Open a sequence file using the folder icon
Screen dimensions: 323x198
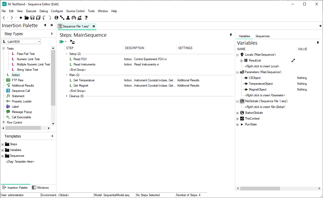tap(27, 18)
